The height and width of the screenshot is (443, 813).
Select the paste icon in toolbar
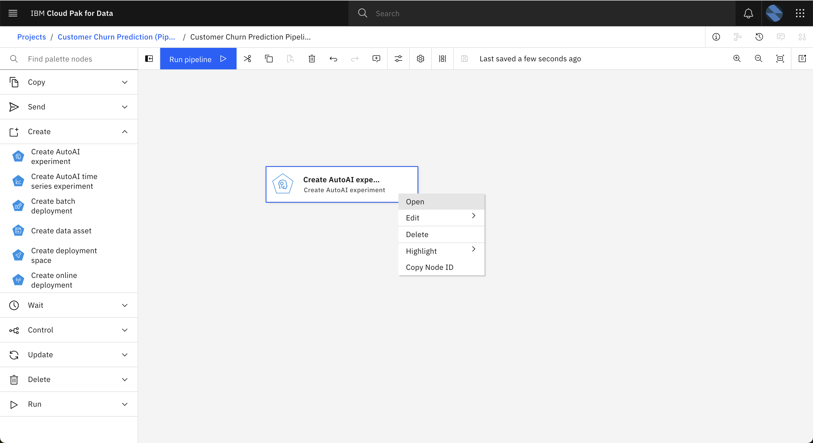pyautogui.click(x=290, y=59)
